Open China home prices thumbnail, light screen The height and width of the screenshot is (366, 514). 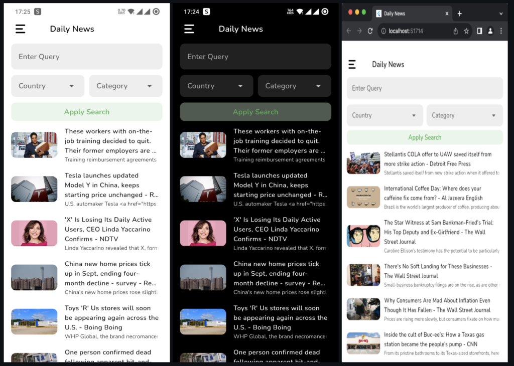(34, 277)
